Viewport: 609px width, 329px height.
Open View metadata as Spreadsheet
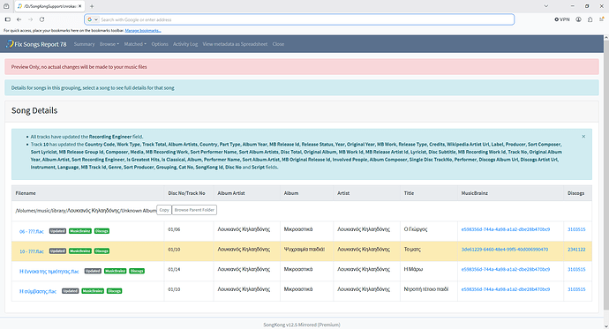coord(235,44)
